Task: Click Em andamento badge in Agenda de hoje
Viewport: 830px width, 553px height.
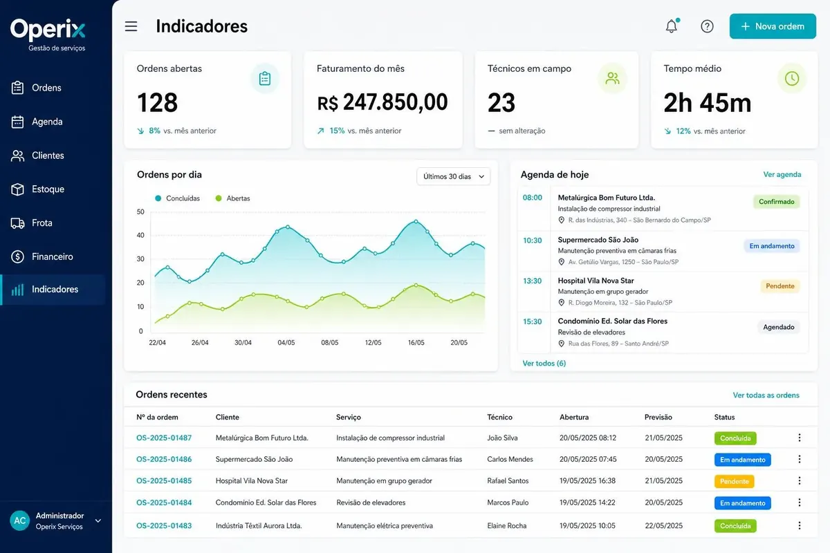Action: [772, 245]
